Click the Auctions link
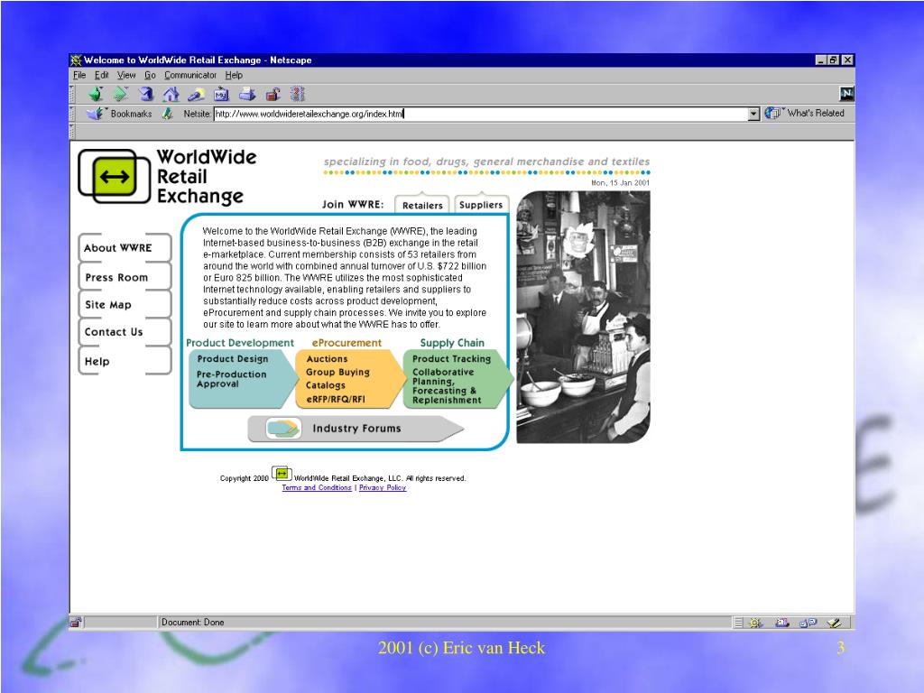The image size is (924, 693). click(x=327, y=359)
